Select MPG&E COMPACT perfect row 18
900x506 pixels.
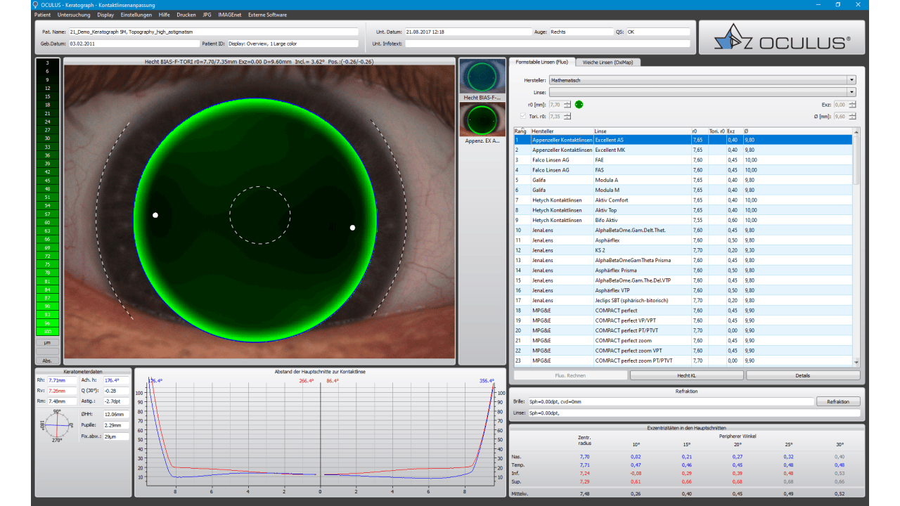coord(683,310)
